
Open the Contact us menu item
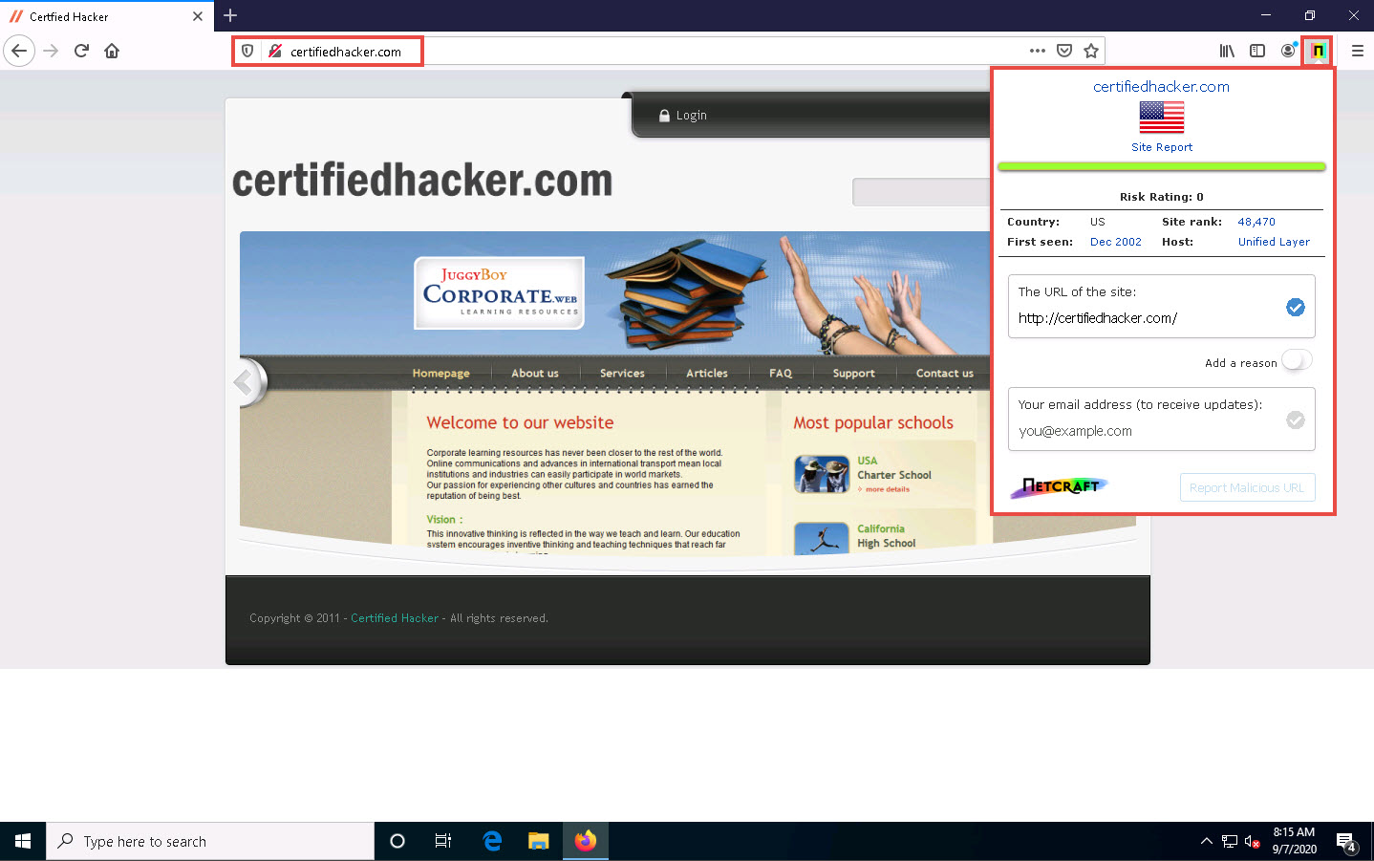(x=945, y=374)
